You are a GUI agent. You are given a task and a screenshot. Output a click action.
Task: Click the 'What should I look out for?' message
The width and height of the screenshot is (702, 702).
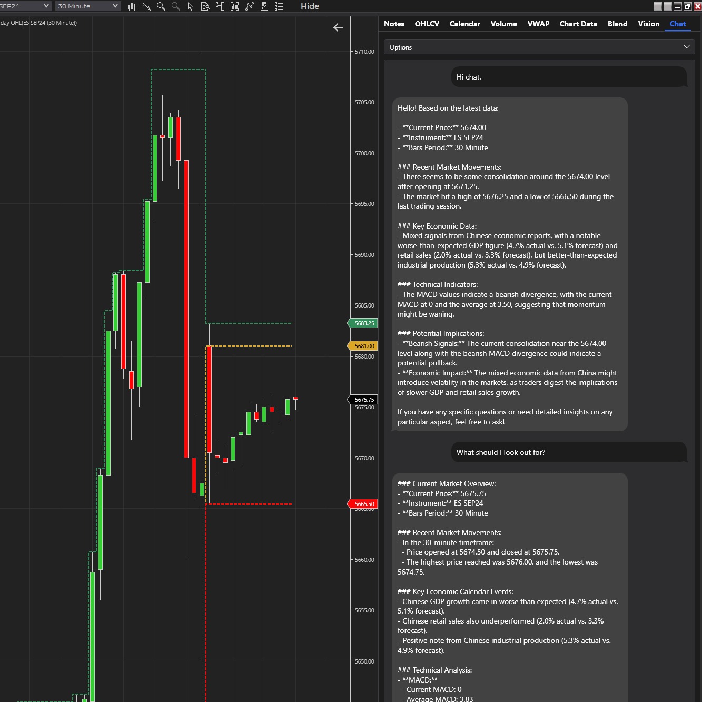569,452
